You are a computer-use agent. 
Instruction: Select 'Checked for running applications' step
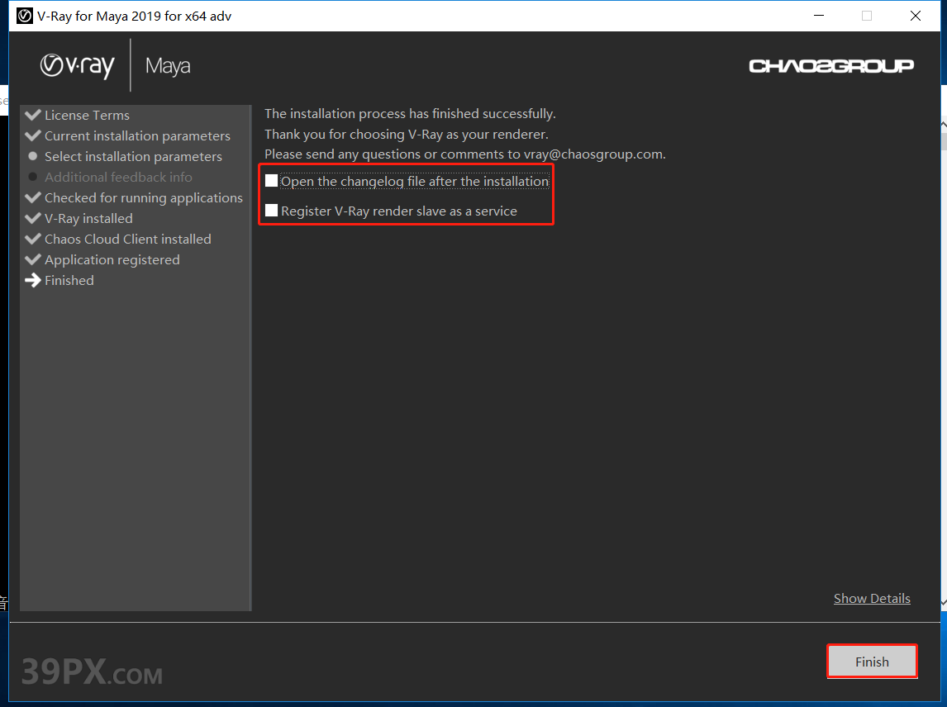(x=144, y=197)
